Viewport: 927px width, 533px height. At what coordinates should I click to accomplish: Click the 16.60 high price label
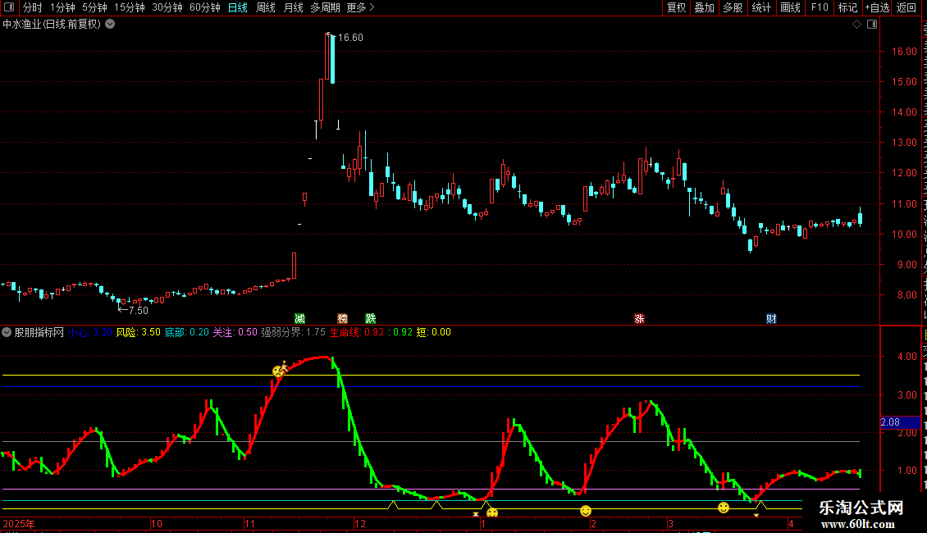[x=350, y=37]
